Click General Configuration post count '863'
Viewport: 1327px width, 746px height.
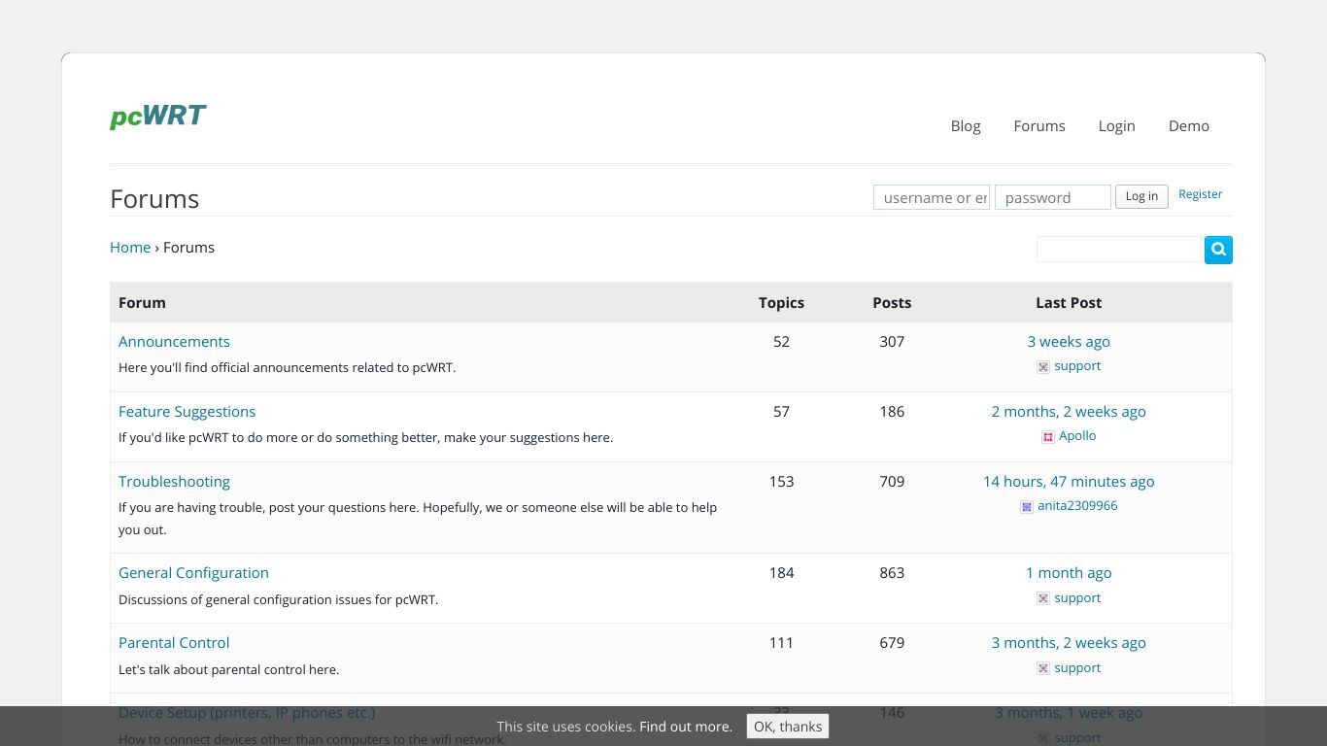(892, 573)
